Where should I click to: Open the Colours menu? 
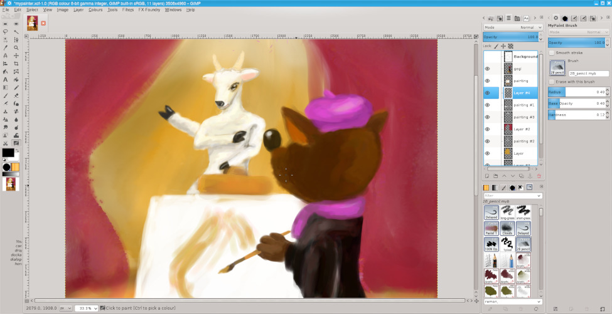[x=95, y=10]
